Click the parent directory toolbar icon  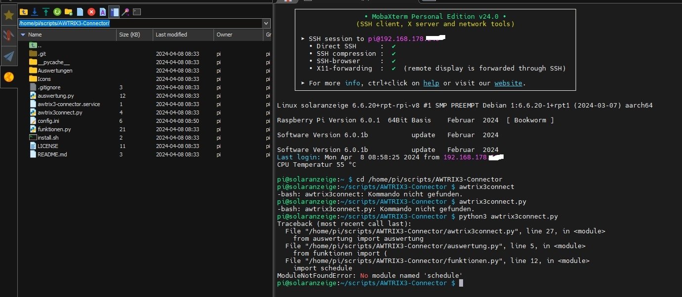pos(23,11)
